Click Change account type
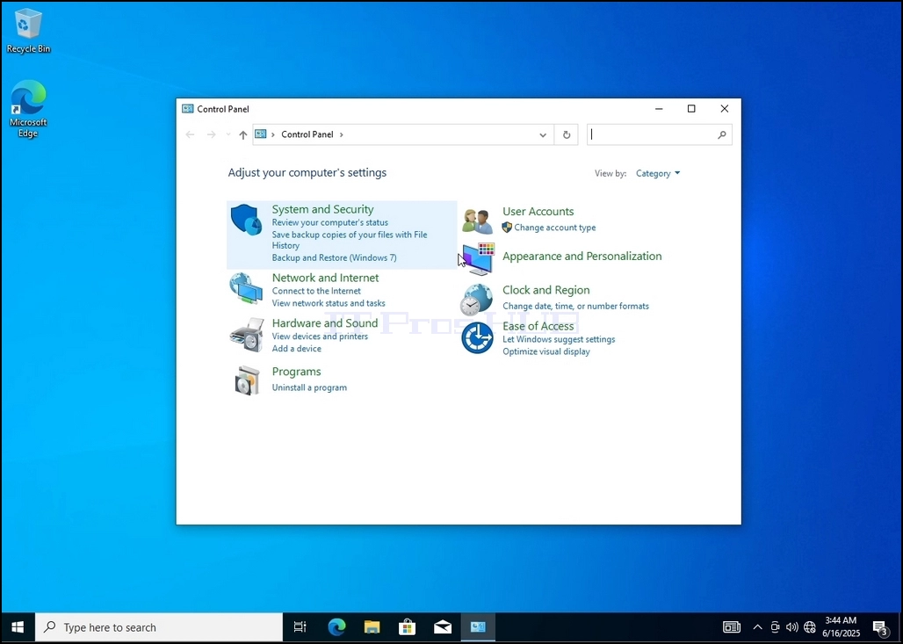The height and width of the screenshot is (644, 903). coord(554,228)
